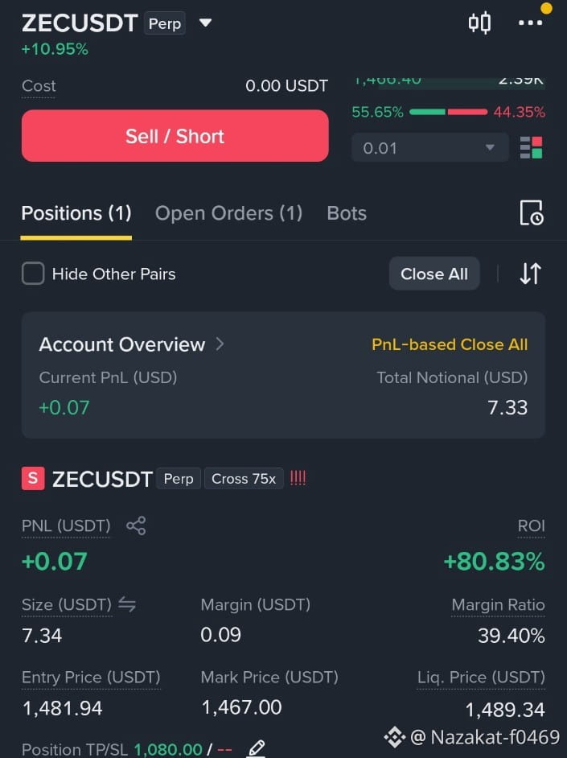Open the order history clock icon
The width and height of the screenshot is (567, 758).
[x=532, y=212]
